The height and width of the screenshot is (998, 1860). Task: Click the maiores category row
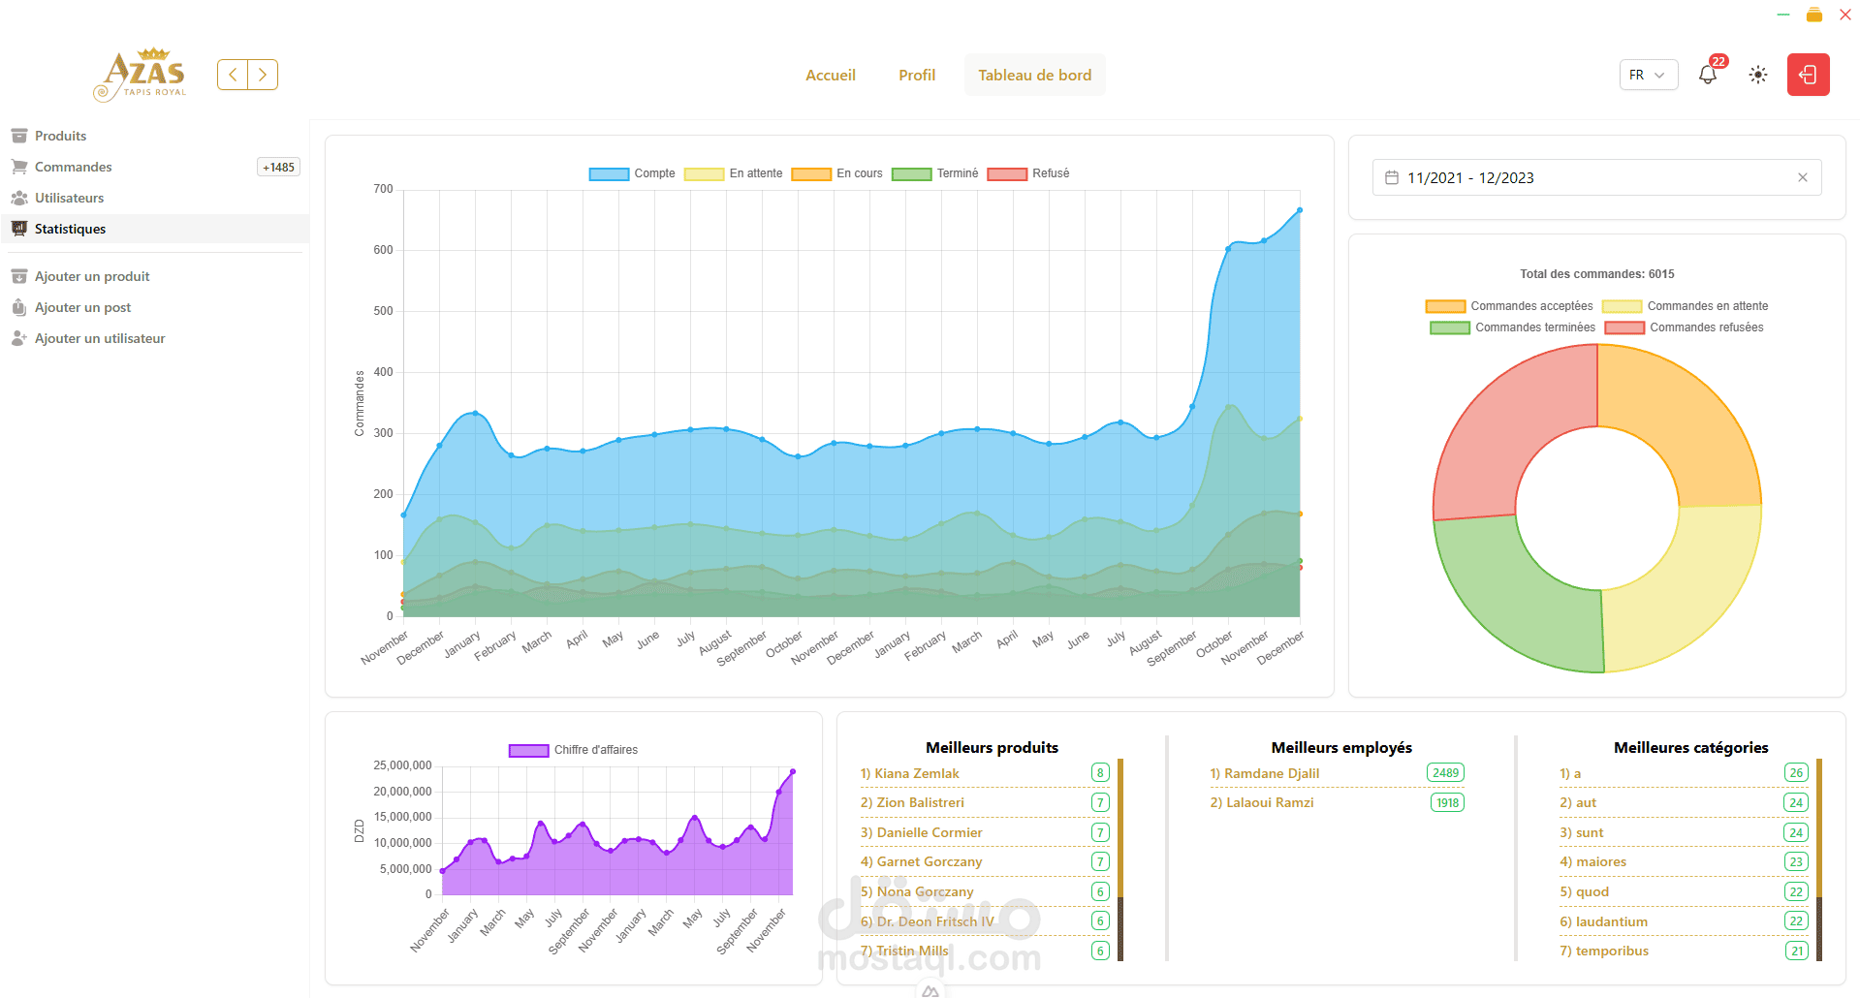click(x=1684, y=861)
